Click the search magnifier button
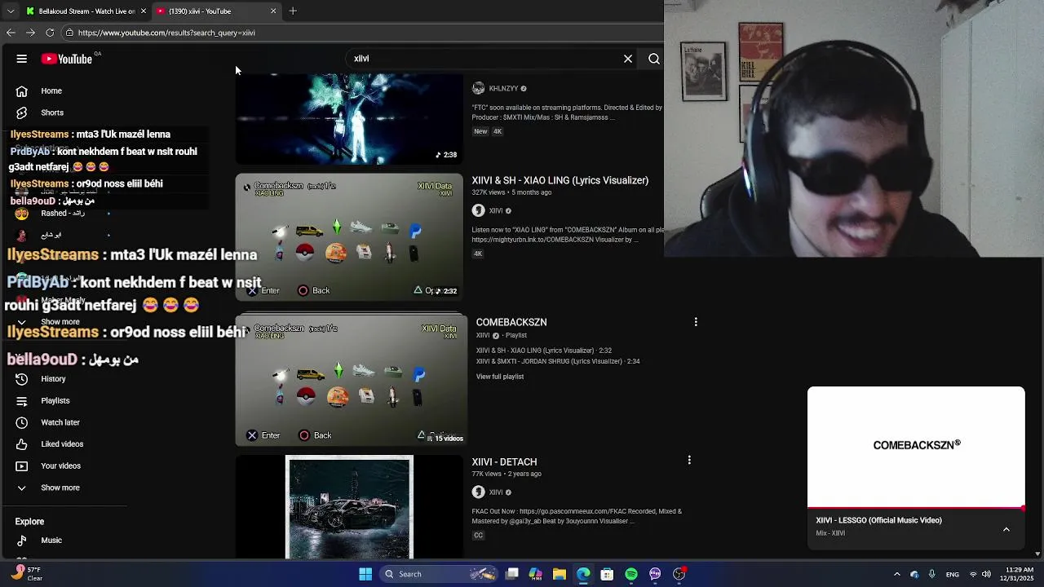Image resolution: width=1044 pixels, height=587 pixels. [x=654, y=59]
